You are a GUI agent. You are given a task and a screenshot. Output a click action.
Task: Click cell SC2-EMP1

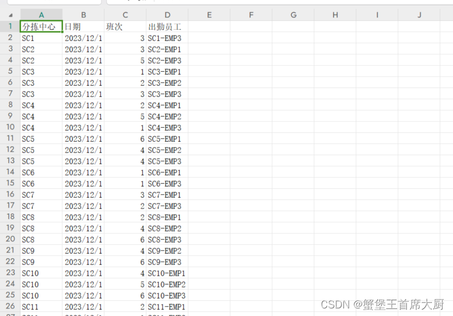coord(167,50)
